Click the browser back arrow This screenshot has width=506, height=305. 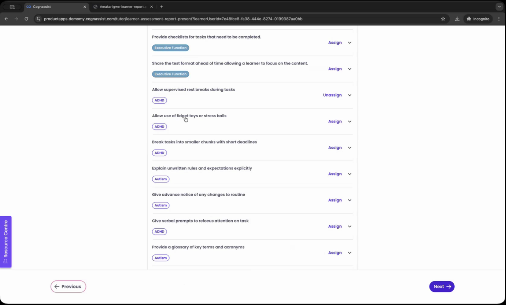(6, 19)
